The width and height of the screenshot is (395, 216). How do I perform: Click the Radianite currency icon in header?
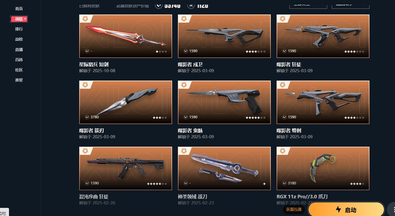[x=191, y=5]
